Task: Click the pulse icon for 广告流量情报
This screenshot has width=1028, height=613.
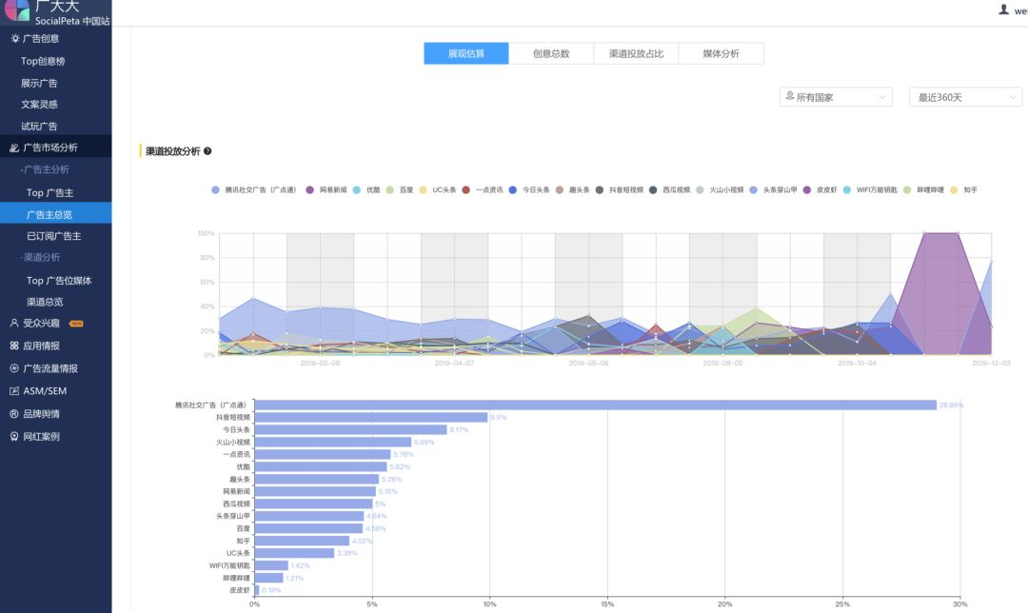Action: coord(14,368)
